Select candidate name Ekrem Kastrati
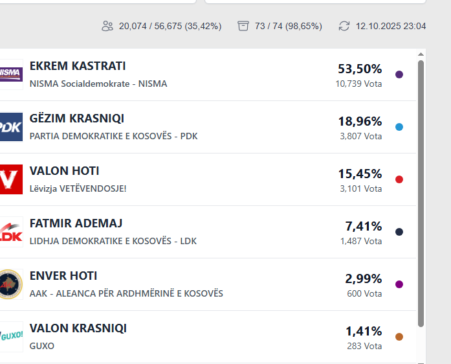The width and height of the screenshot is (451, 364). click(x=78, y=66)
